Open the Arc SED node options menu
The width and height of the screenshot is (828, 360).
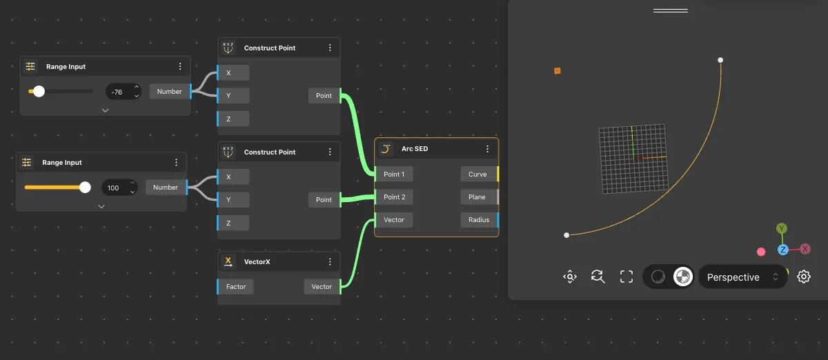[x=487, y=149]
